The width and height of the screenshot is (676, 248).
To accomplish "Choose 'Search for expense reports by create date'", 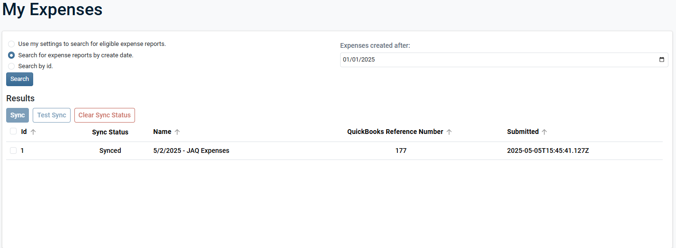I will pyautogui.click(x=11, y=55).
